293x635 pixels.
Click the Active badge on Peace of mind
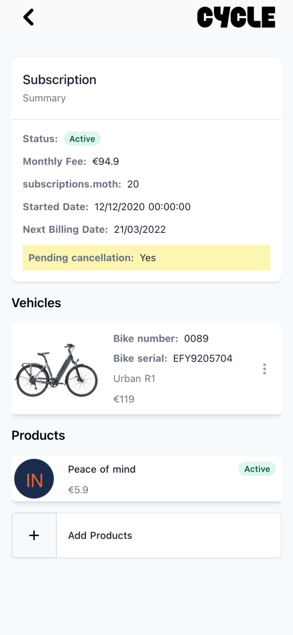pos(257,469)
